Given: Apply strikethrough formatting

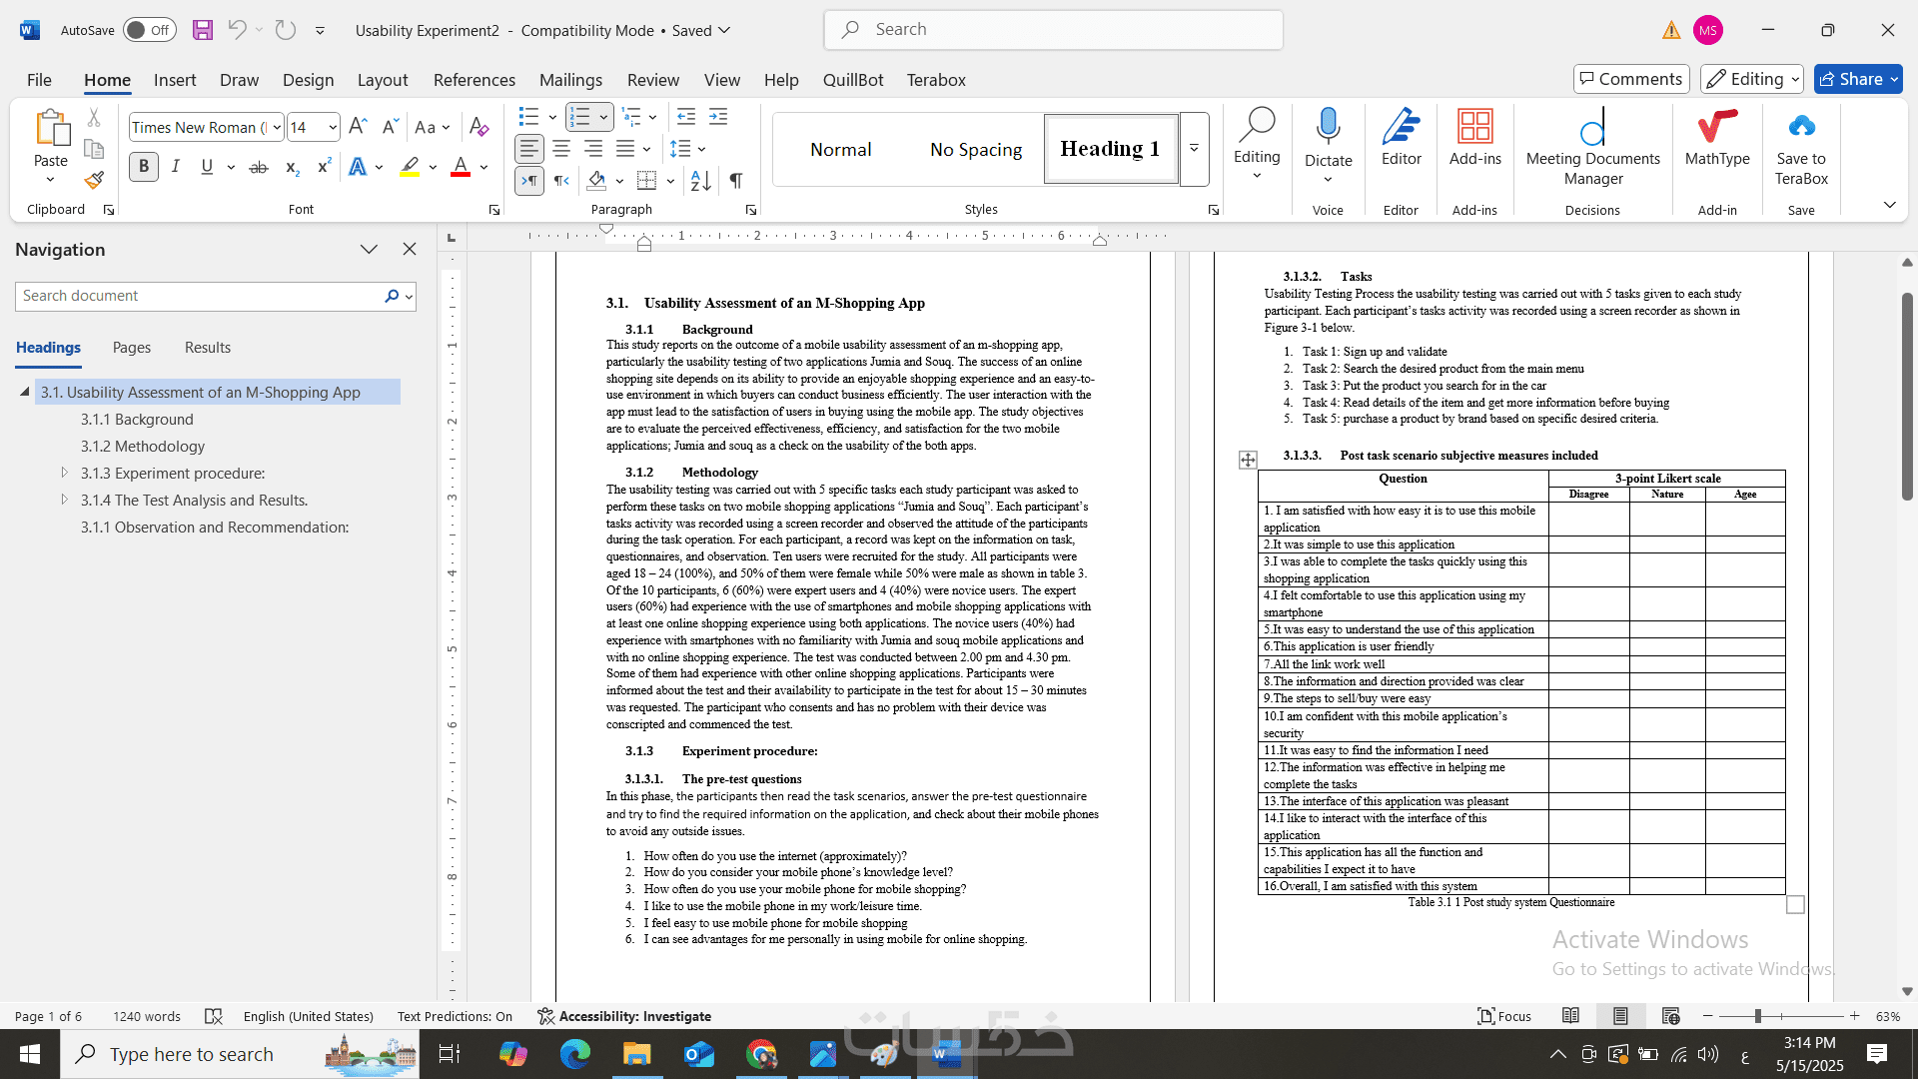Looking at the screenshot, I should coord(259,168).
